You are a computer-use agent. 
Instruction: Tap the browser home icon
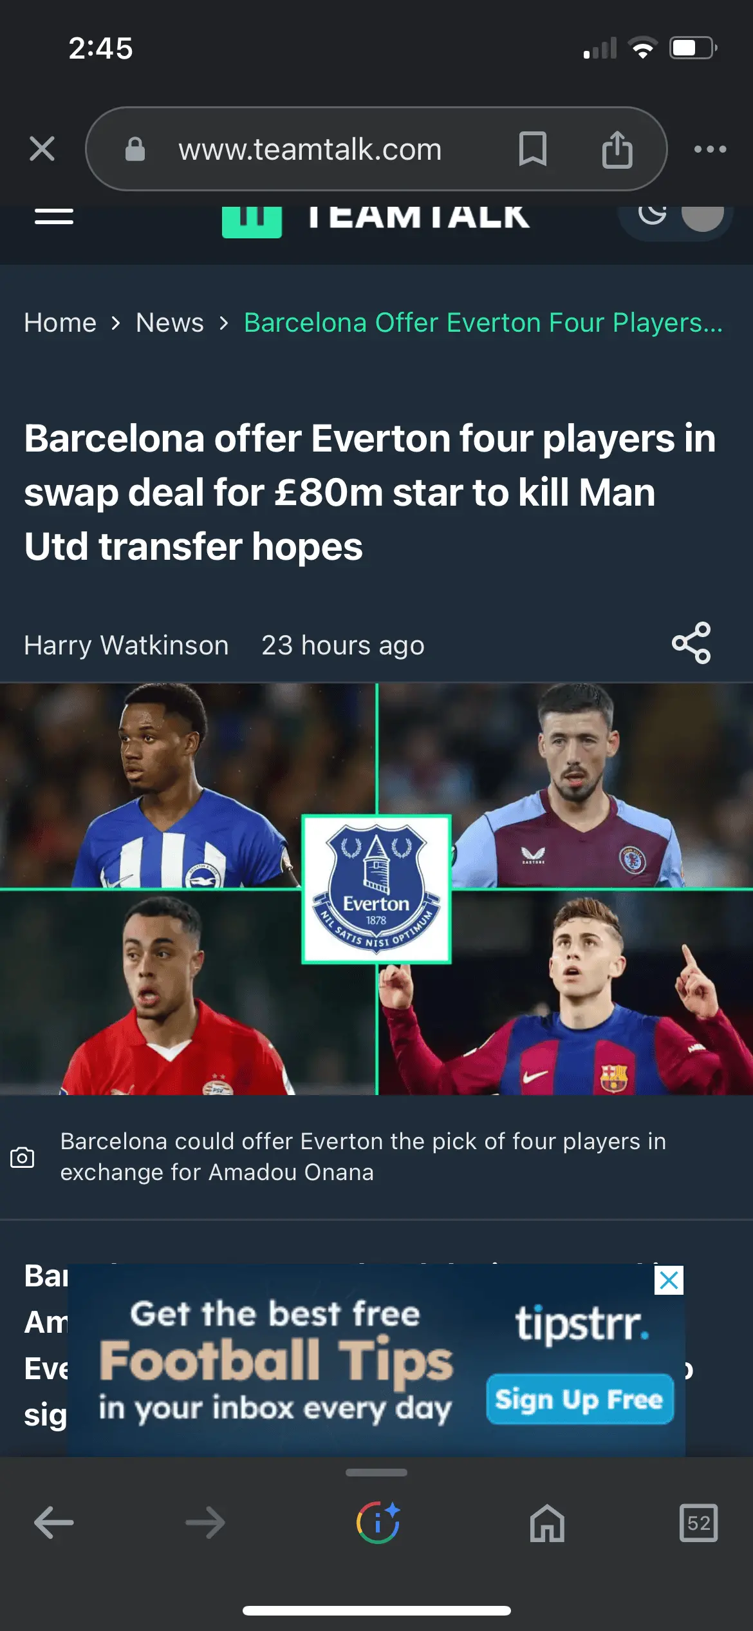click(547, 1523)
